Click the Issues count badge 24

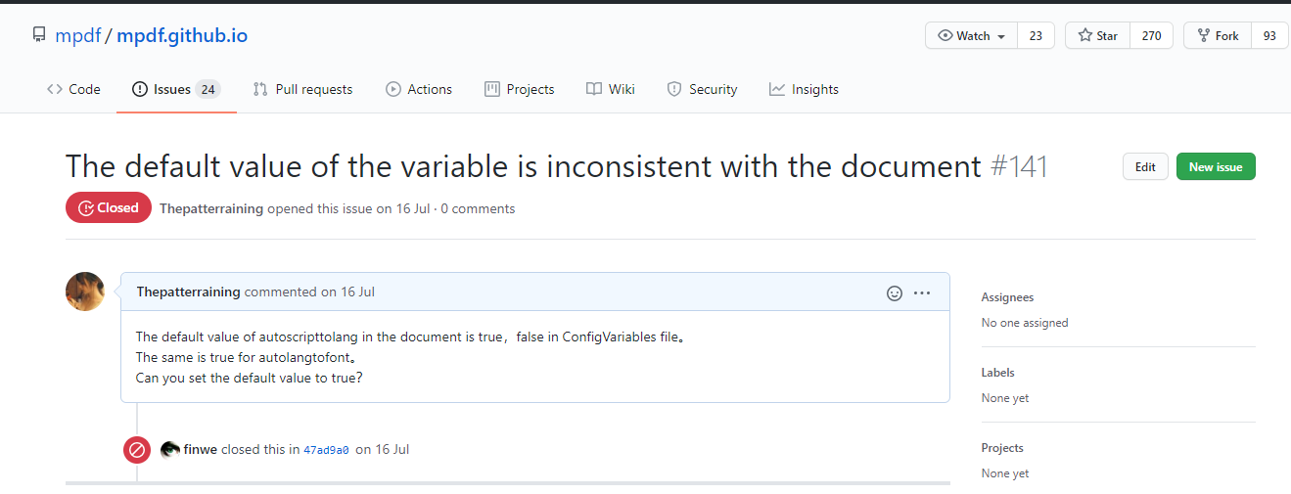point(207,89)
